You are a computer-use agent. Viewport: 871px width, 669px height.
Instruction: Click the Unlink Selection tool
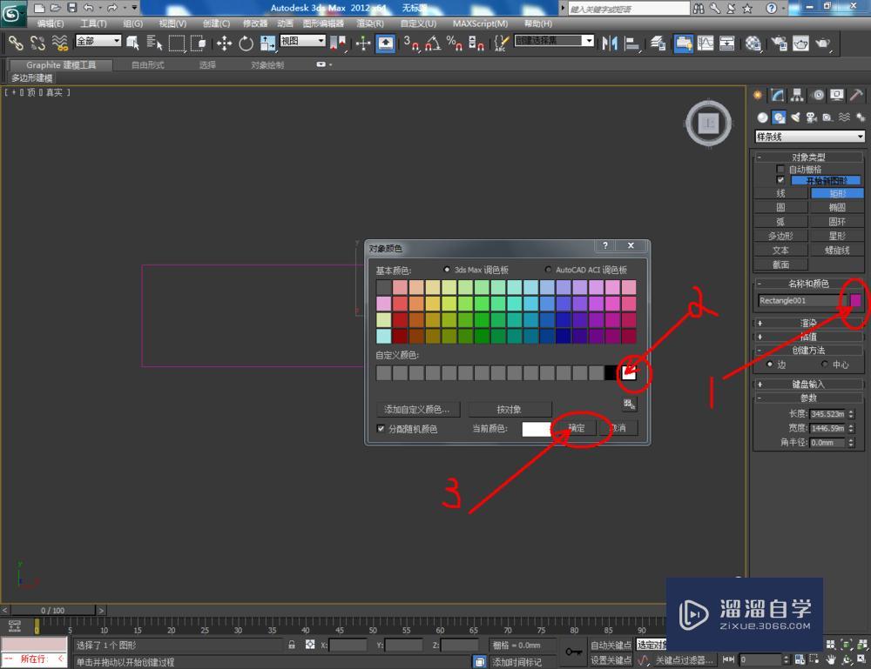point(37,43)
